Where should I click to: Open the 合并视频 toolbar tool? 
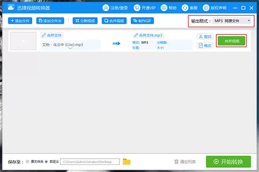tap(114, 21)
